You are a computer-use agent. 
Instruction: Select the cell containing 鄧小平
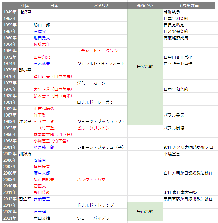25,70
